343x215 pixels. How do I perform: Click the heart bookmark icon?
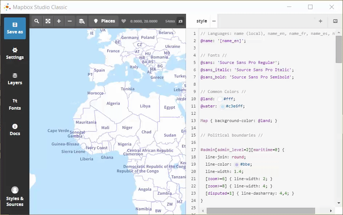coord(124,21)
